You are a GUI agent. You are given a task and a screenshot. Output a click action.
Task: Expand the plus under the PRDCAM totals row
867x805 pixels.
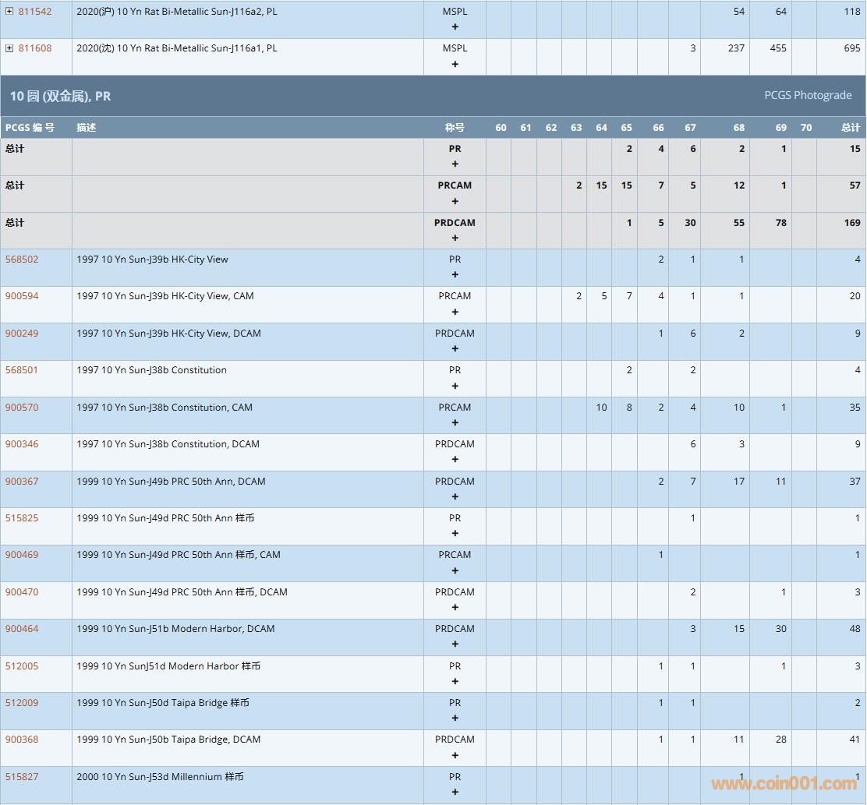coord(455,238)
